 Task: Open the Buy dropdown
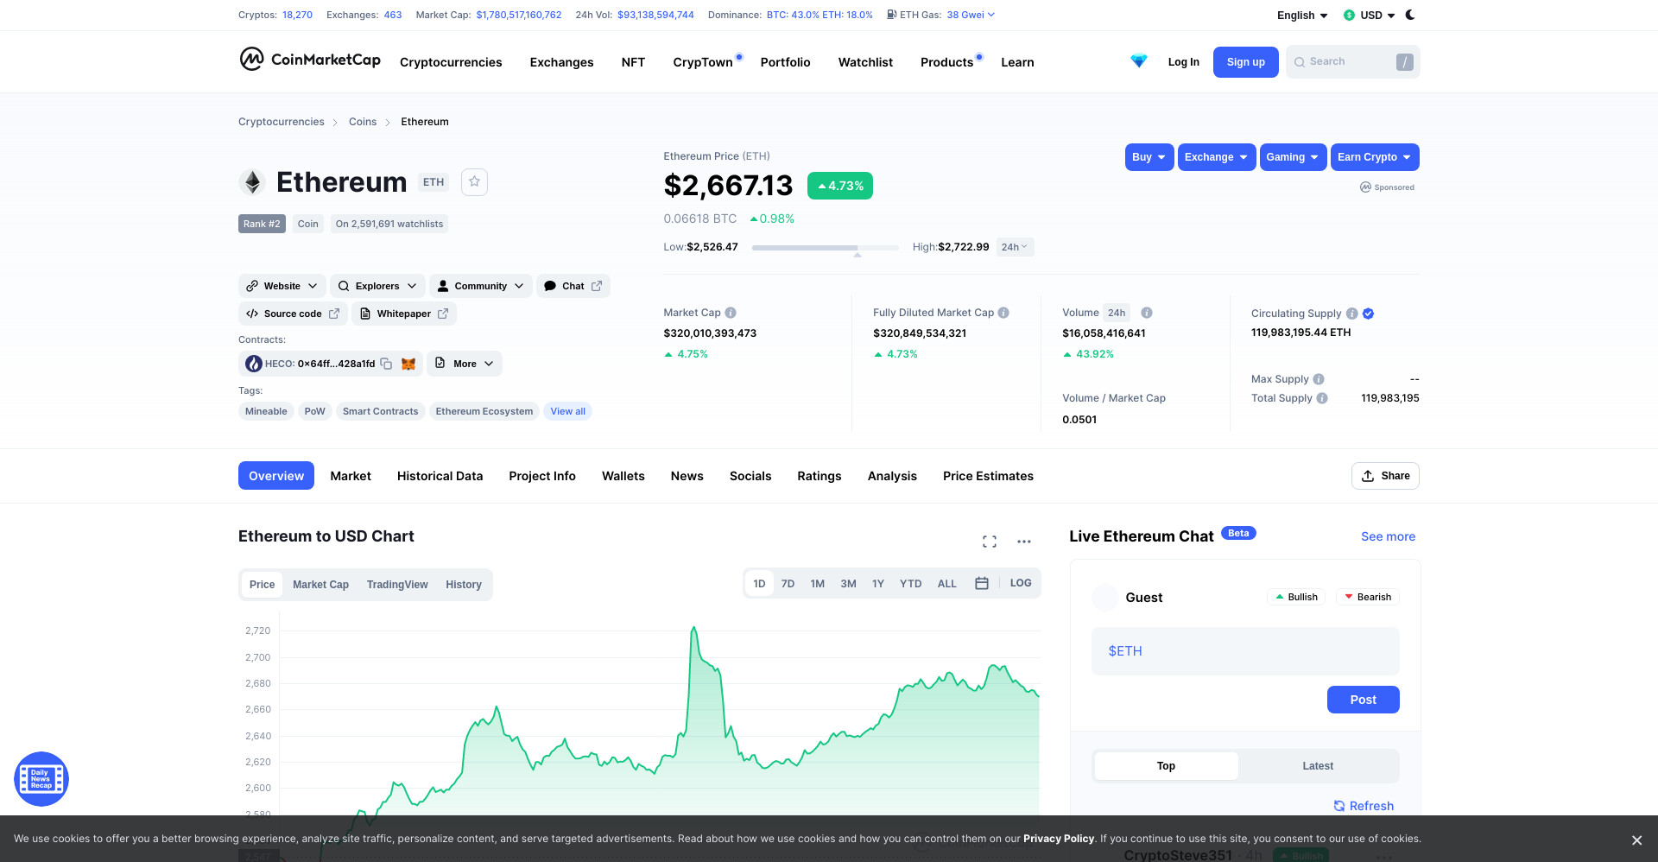[x=1149, y=157]
